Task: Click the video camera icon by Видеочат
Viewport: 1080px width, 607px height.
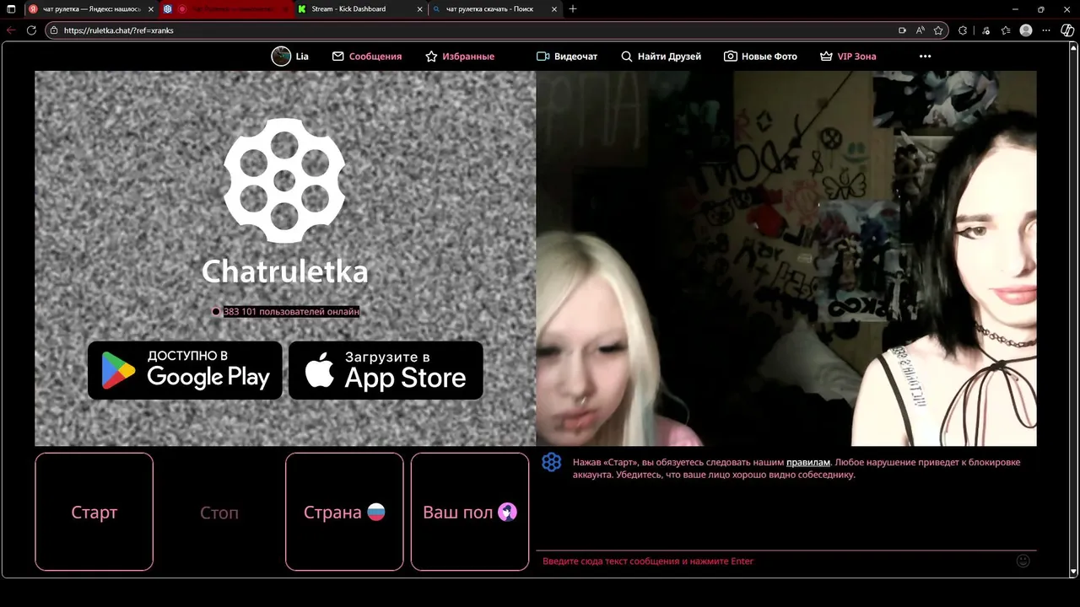Action: (543, 56)
